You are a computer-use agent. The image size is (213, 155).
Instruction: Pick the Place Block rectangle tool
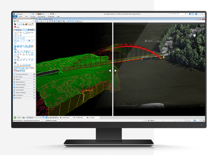(x=15, y=38)
